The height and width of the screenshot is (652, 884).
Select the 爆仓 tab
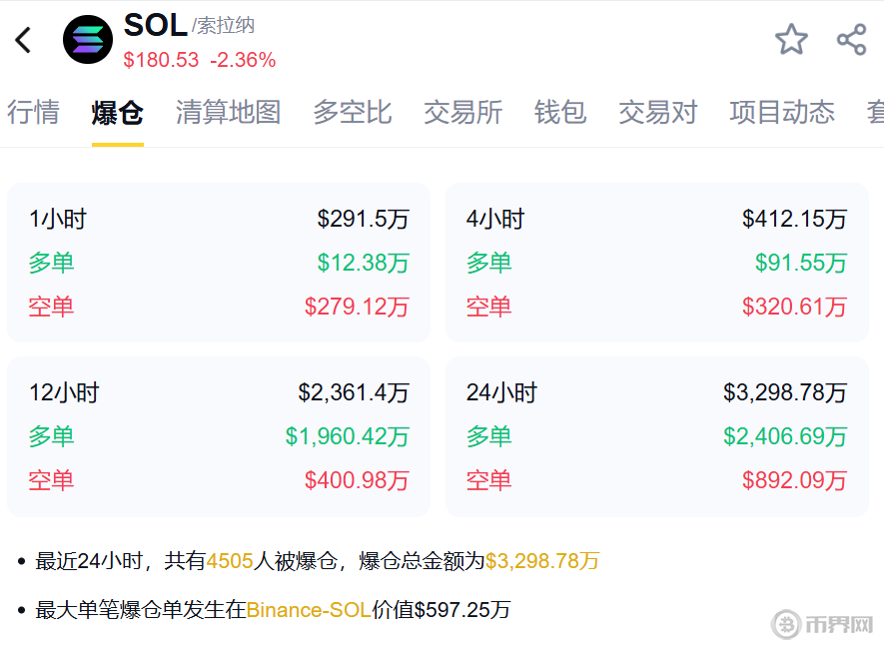pyautogui.click(x=117, y=112)
